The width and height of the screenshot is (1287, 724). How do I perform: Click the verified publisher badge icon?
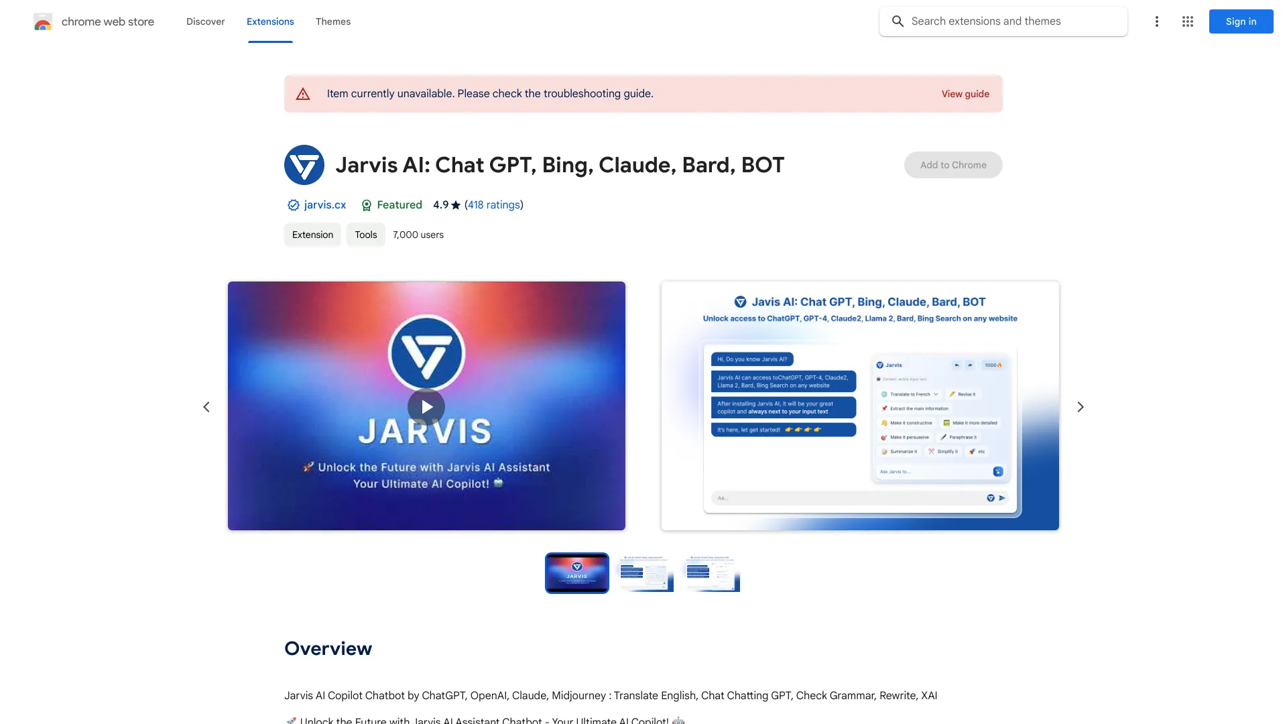click(x=293, y=205)
